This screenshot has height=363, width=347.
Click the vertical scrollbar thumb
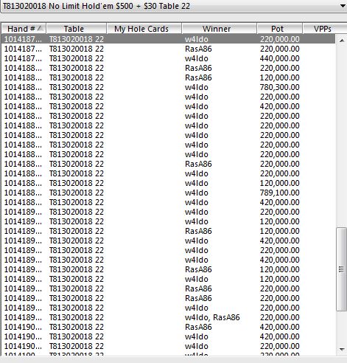pos(341,269)
